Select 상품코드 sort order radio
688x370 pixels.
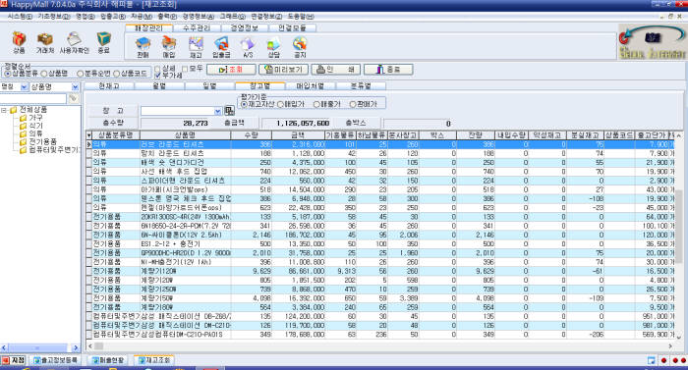point(117,74)
